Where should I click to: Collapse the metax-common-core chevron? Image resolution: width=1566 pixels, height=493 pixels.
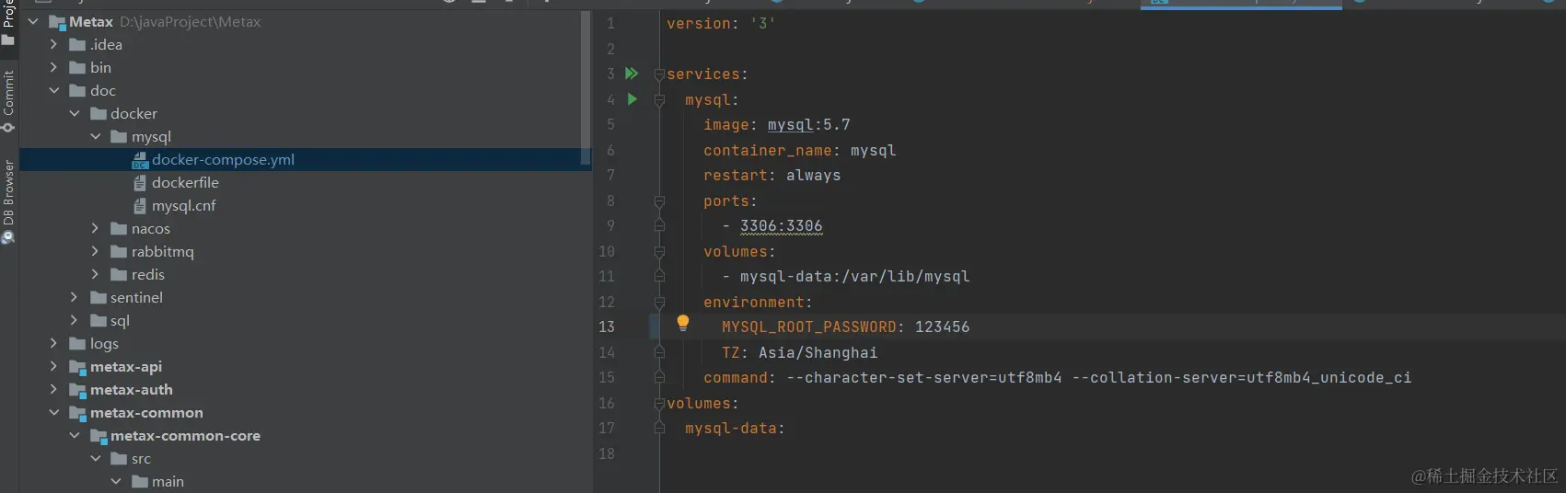click(x=75, y=435)
